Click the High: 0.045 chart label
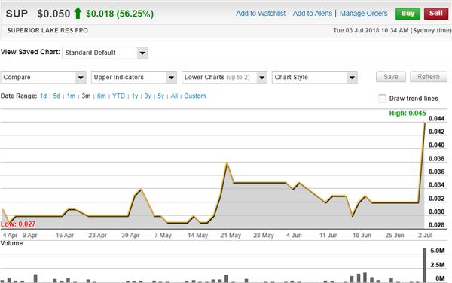 coord(408,113)
